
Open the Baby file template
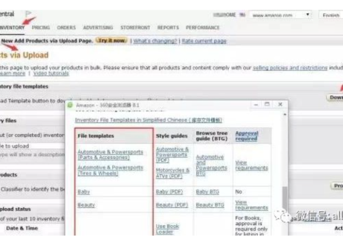84,191
